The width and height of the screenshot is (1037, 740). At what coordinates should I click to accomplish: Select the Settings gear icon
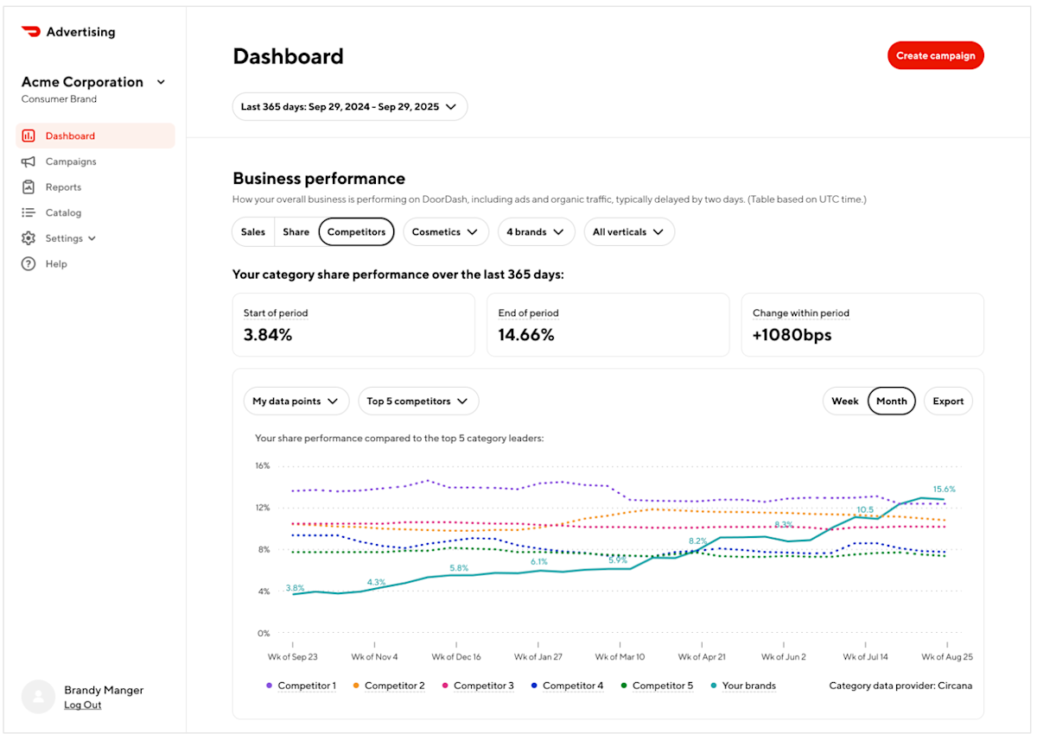click(x=29, y=238)
